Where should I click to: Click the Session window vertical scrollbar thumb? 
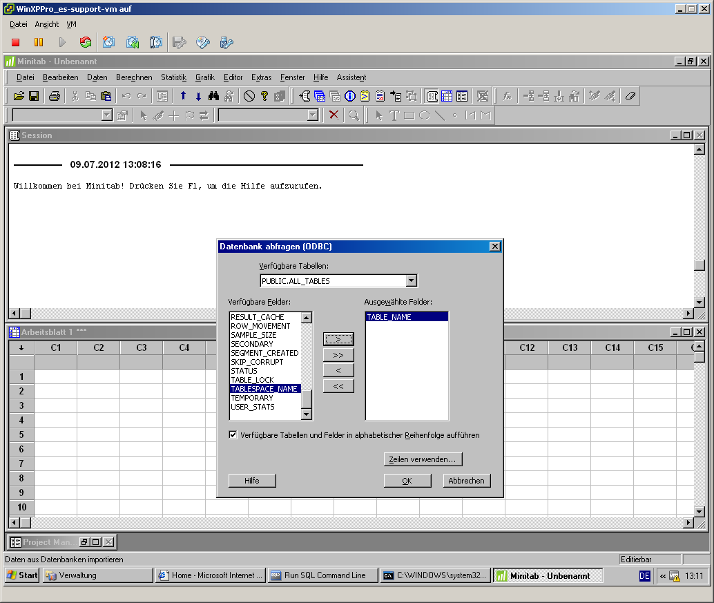(699, 265)
